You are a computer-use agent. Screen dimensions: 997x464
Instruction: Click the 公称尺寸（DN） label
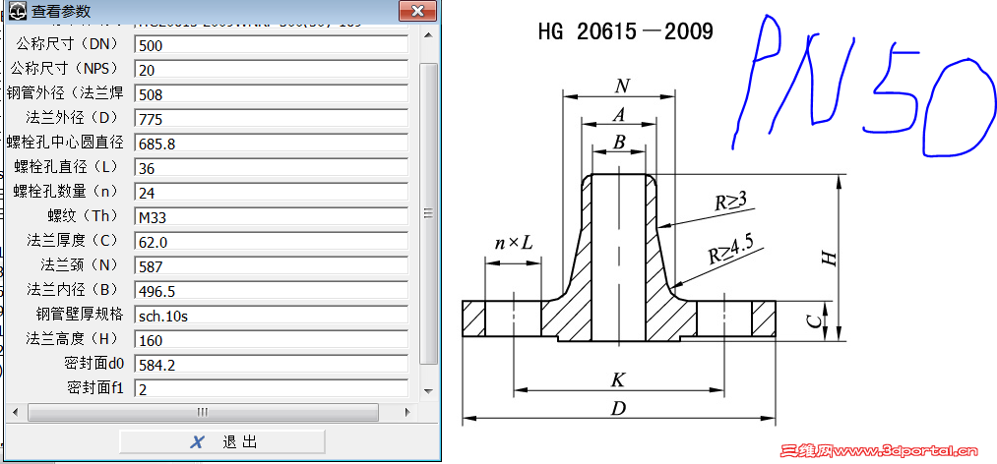tap(66, 44)
